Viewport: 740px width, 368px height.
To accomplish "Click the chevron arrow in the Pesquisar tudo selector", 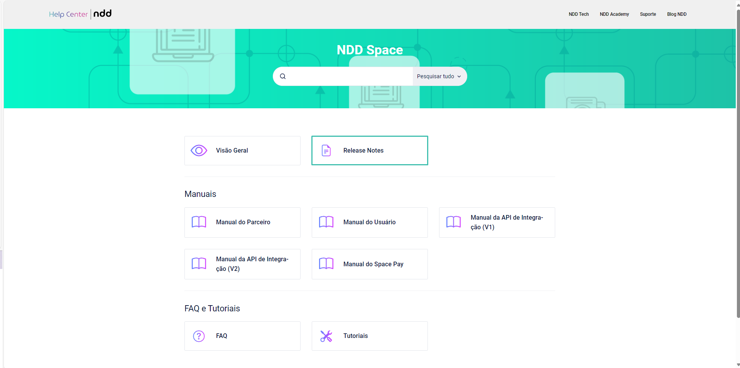I will (x=459, y=77).
